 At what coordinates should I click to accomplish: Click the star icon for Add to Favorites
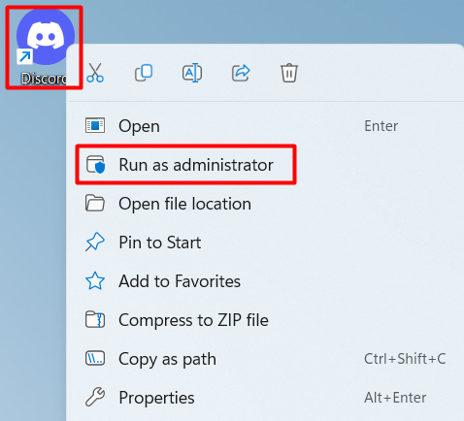point(95,281)
